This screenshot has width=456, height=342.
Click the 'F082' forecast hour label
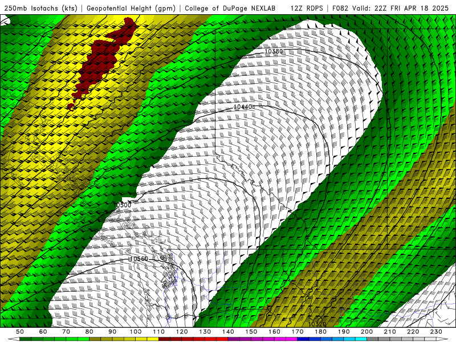[x=340, y=8]
